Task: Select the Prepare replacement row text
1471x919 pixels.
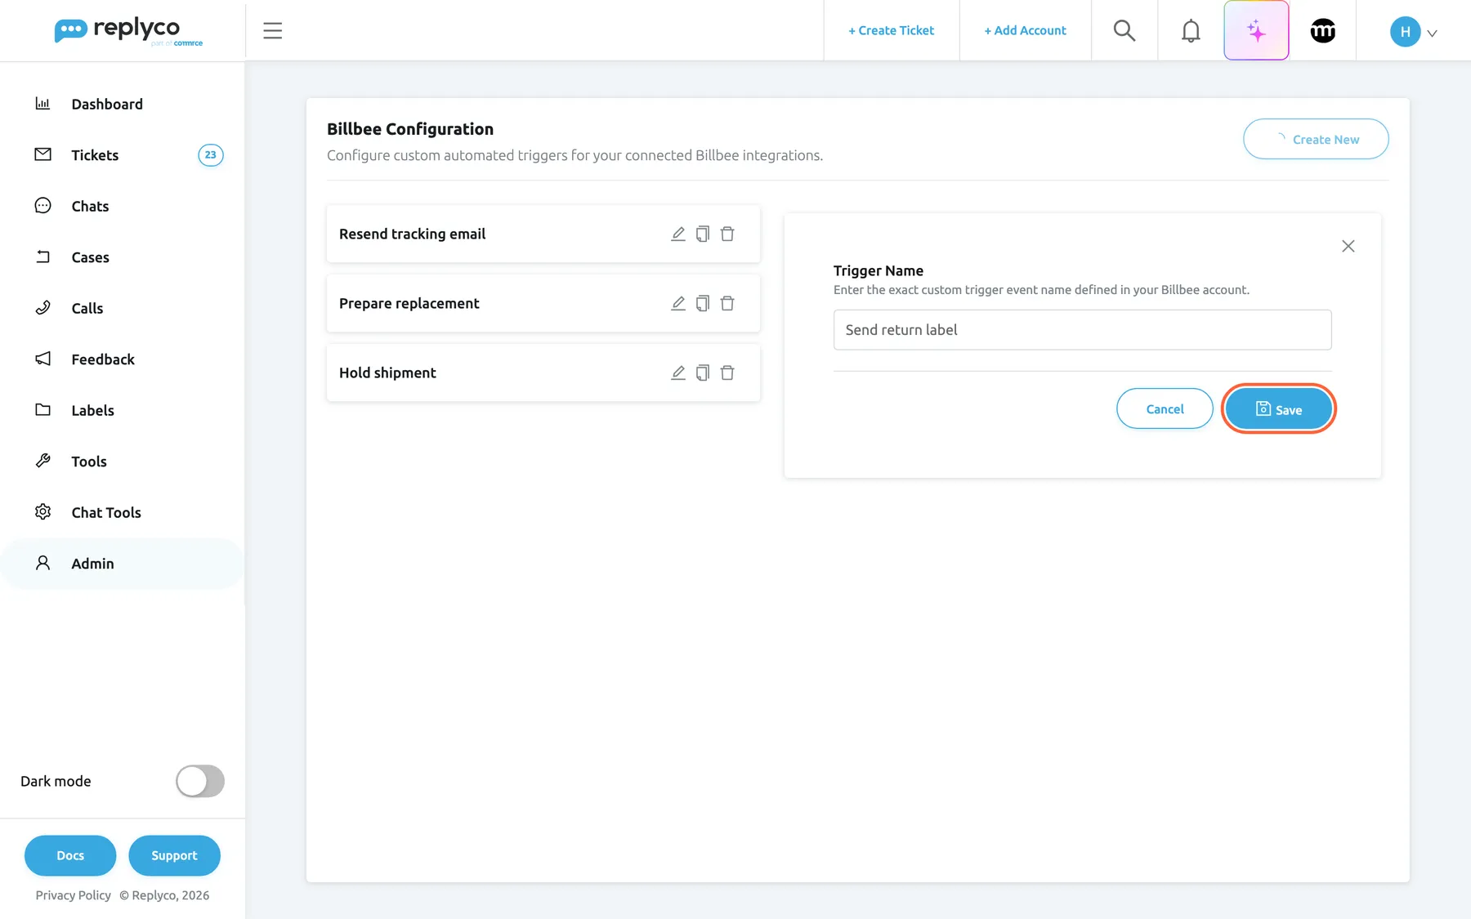Action: [409, 303]
